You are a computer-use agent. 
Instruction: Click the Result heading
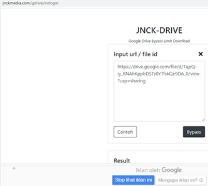tap(122, 160)
